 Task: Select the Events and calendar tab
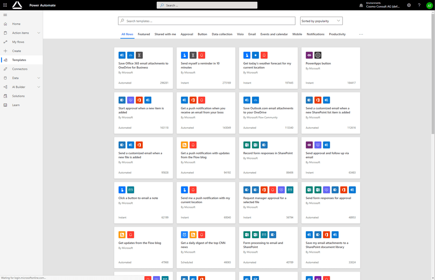pos(274,34)
